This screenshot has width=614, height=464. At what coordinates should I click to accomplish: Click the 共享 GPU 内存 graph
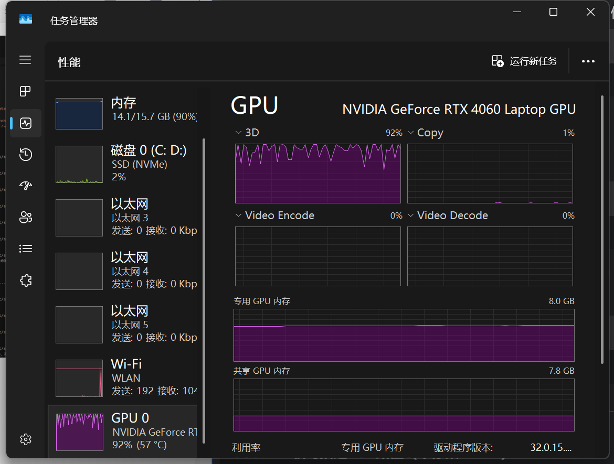404,405
